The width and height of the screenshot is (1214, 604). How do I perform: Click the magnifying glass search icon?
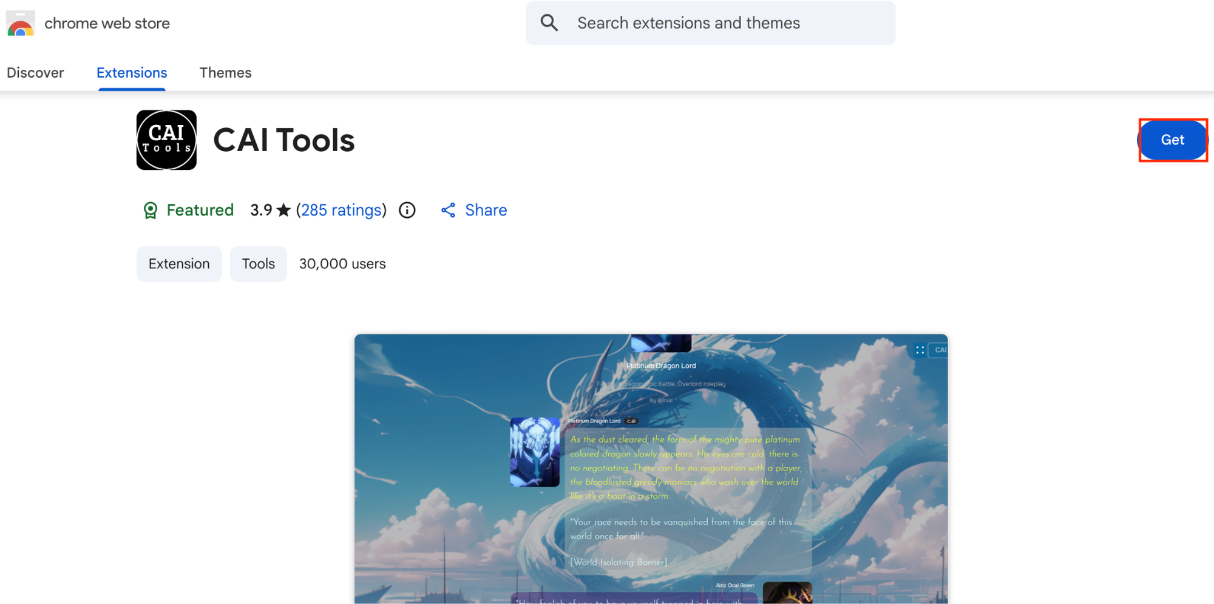click(x=549, y=23)
